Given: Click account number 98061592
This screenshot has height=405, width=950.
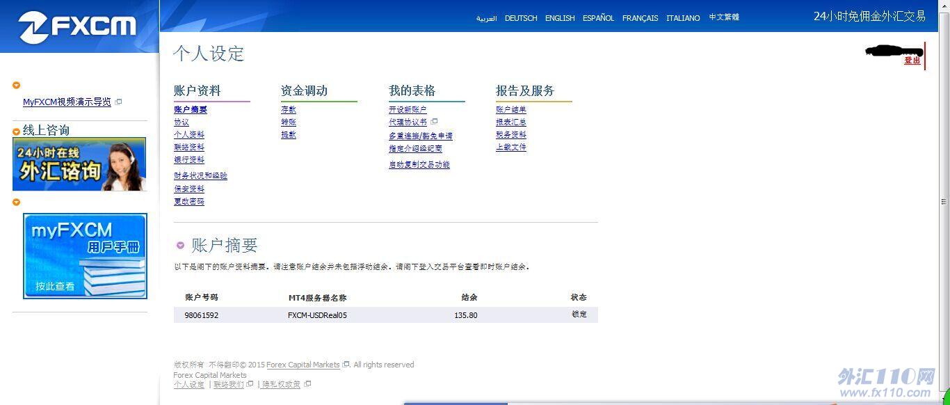Looking at the screenshot, I should coord(202,315).
